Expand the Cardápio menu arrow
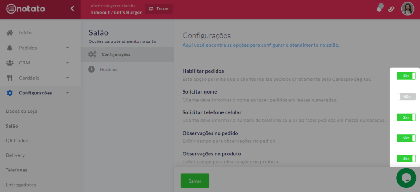 pos(68,78)
